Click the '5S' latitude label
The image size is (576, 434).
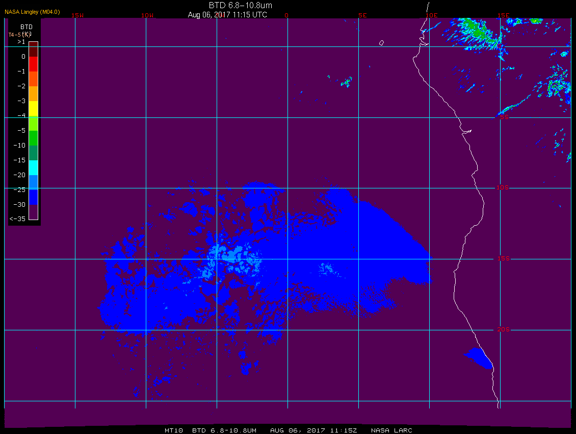tap(504, 117)
